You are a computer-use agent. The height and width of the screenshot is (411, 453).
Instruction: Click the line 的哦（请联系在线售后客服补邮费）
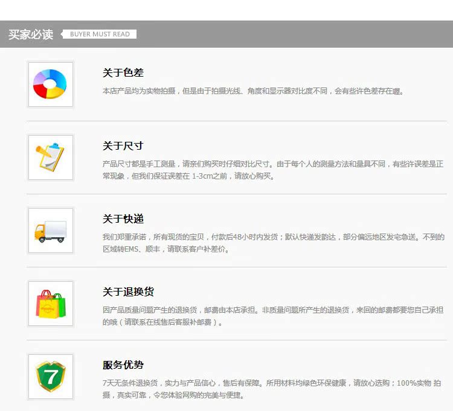click(x=162, y=322)
